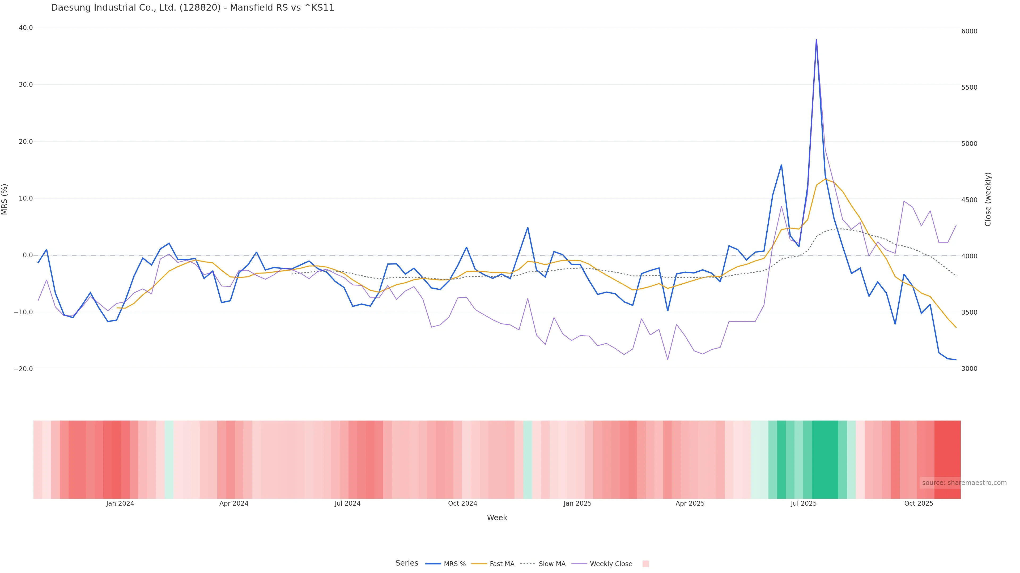Image resolution: width=1020 pixels, height=573 pixels.
Task: Click the purple Weekly Close legend line icon
Action: tap(579, 564)
